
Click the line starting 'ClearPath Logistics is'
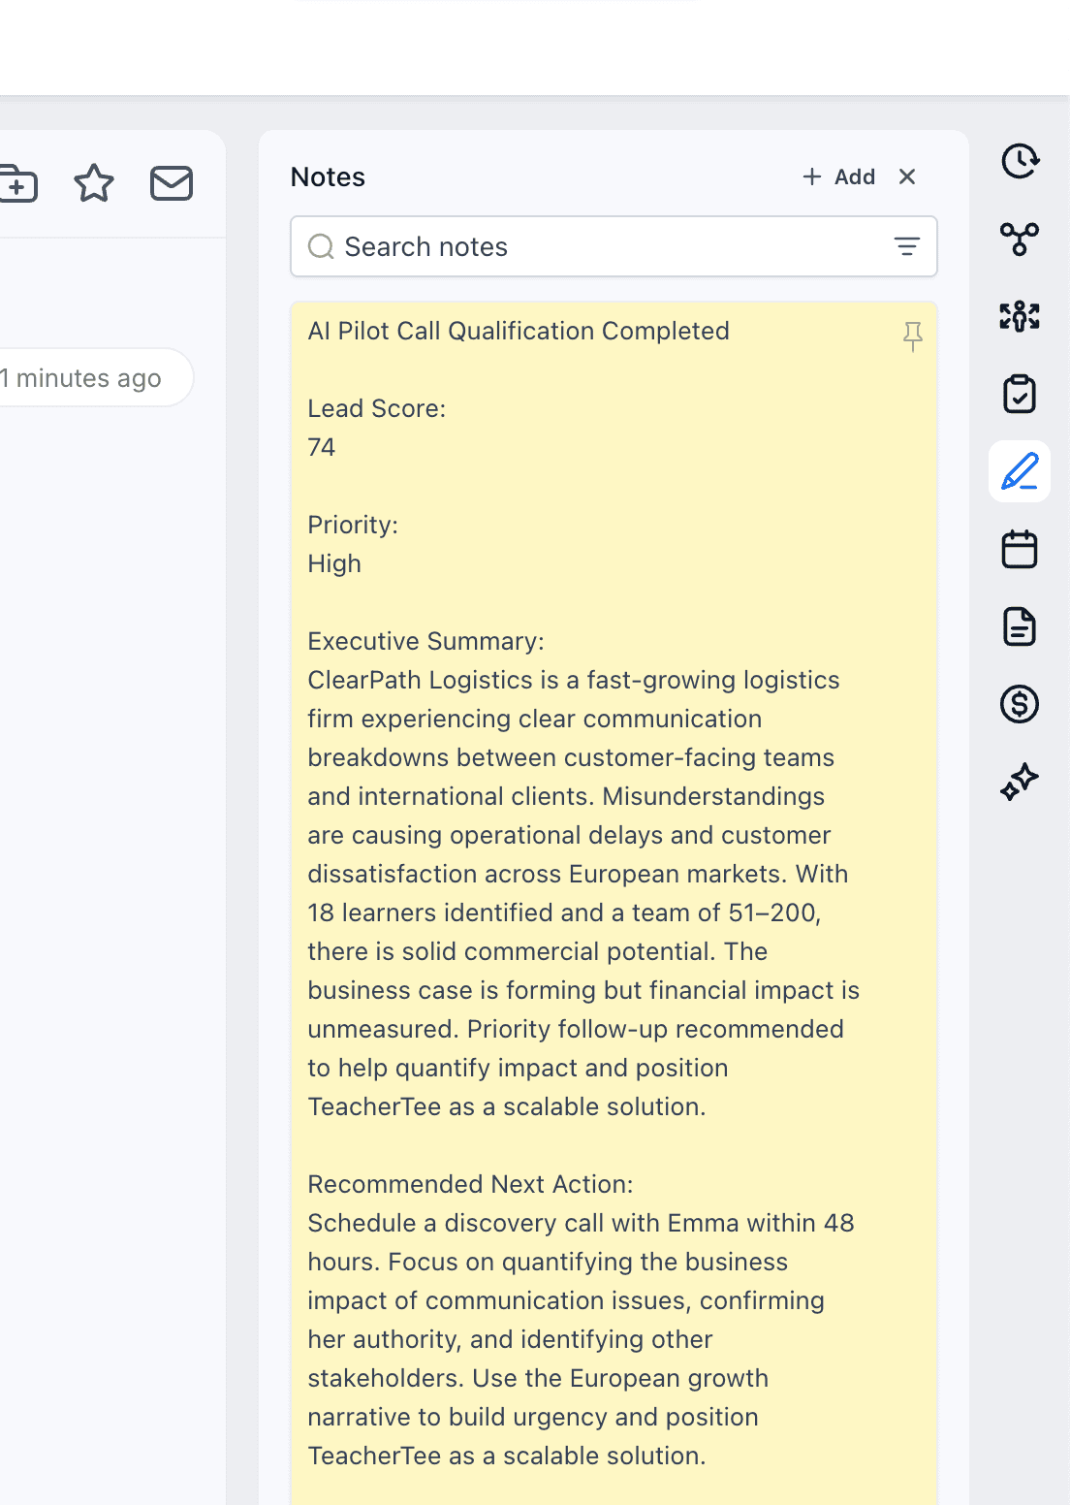point(574,680)
